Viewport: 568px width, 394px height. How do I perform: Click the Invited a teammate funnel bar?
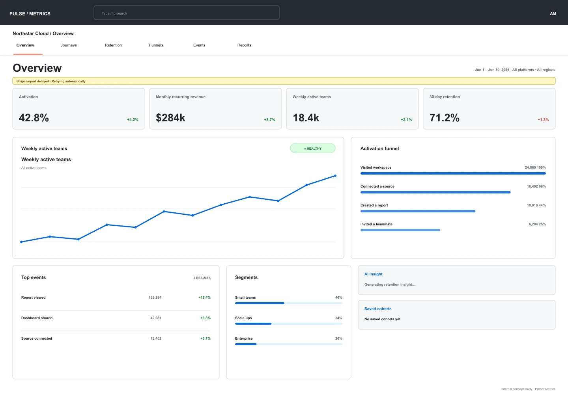(400, 230)
